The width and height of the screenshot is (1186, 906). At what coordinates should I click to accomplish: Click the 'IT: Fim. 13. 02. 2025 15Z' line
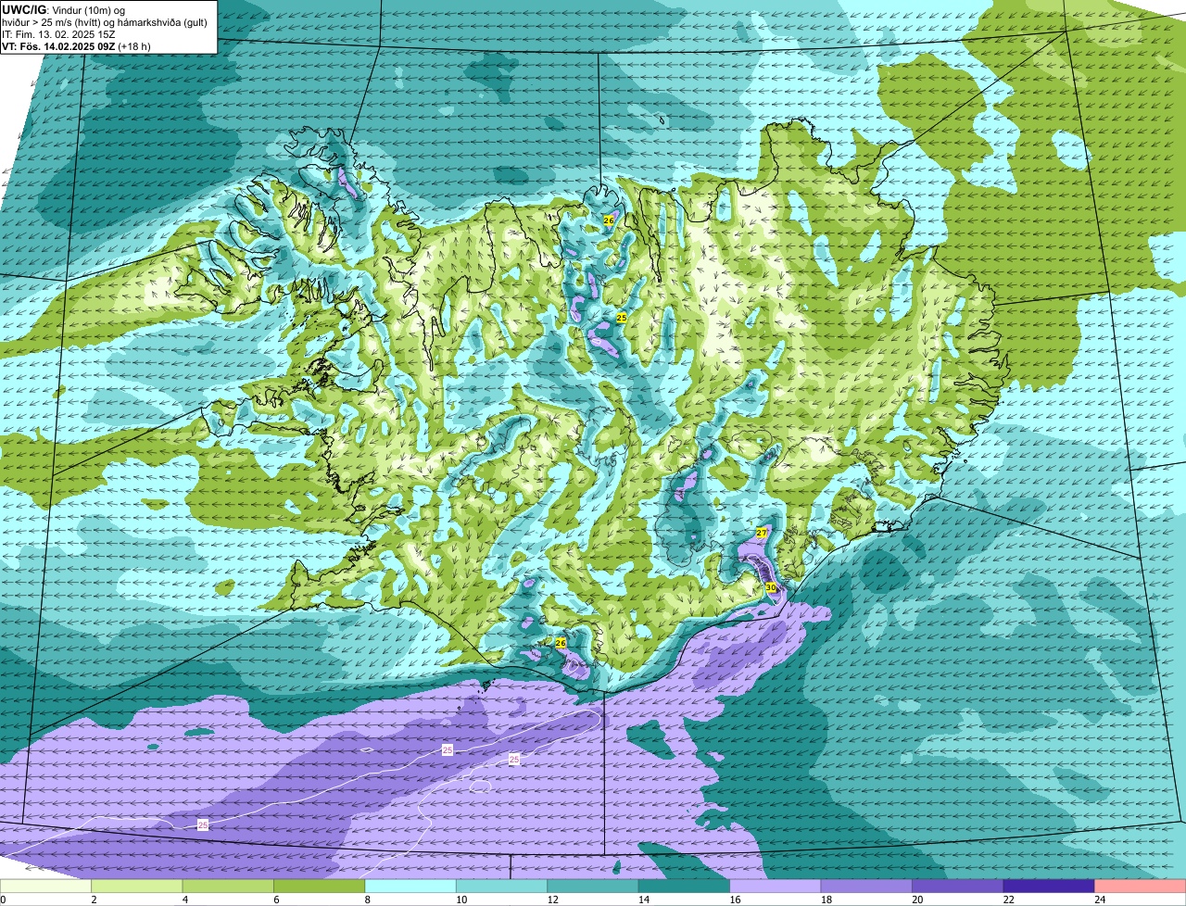click(x=58, y=34)
